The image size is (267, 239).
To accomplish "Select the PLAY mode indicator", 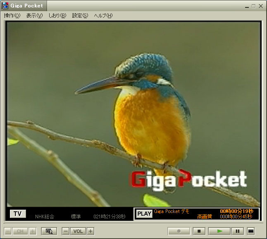I will [x=144, y=214].
